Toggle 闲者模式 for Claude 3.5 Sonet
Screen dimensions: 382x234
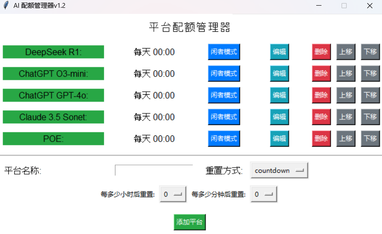click(224, 117)
